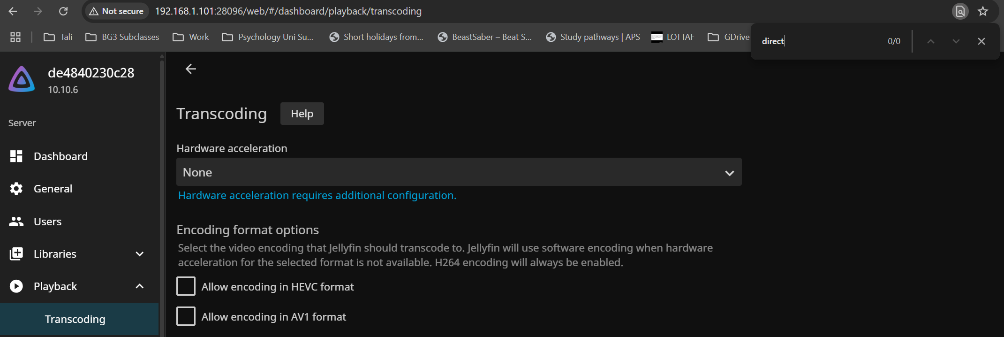The width and height of the screenshot is (1004, 337).
Task: Click the Users people icon
Action: point(16,222)
